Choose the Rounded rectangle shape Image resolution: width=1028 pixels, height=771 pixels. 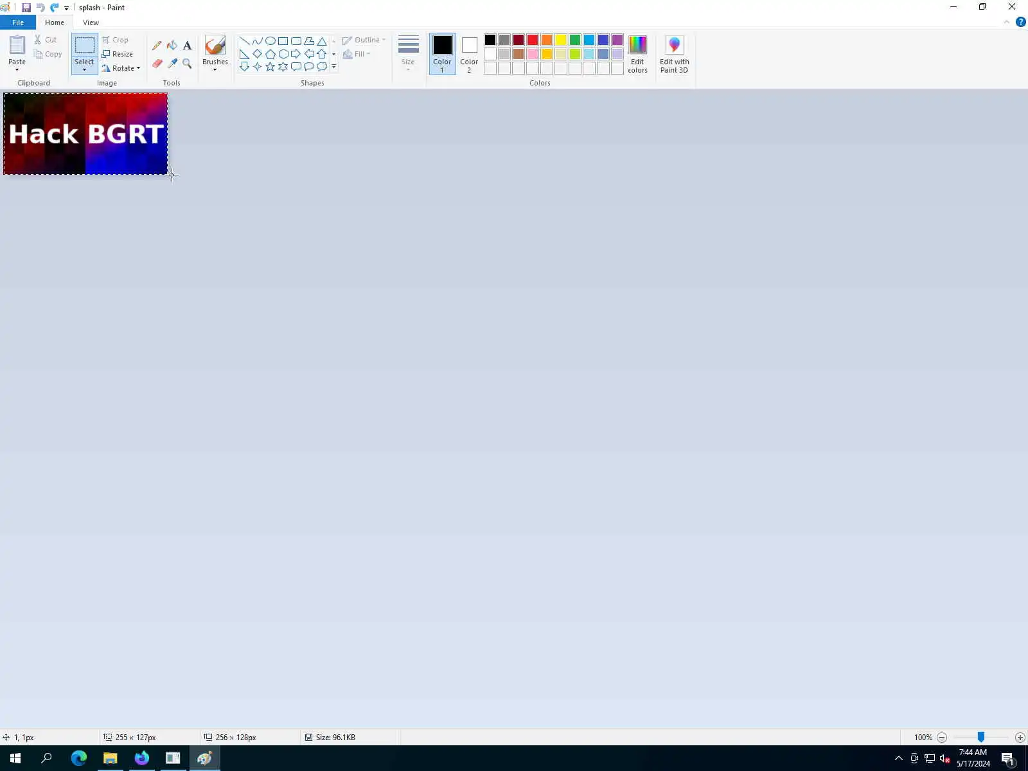pos(296,41)
